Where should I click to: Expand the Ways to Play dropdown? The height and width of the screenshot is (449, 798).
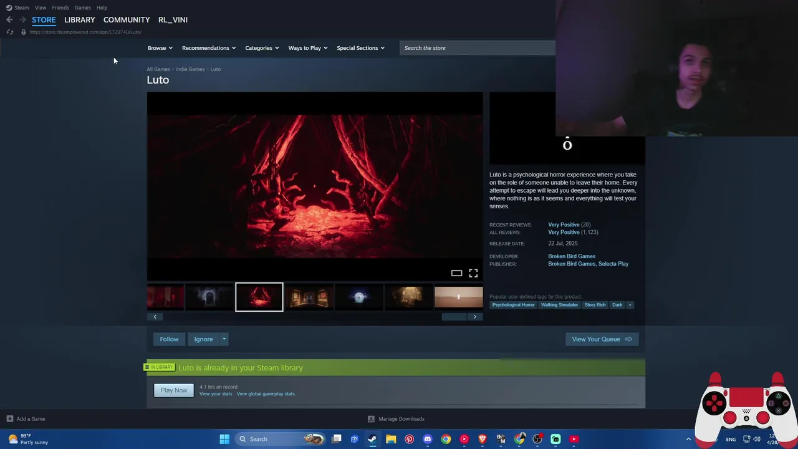[x=308, y=48]
